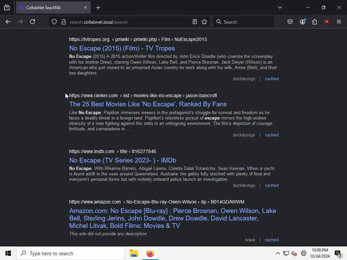Open network status tray icon
347x260 pixels.
(x=286, y=253)
